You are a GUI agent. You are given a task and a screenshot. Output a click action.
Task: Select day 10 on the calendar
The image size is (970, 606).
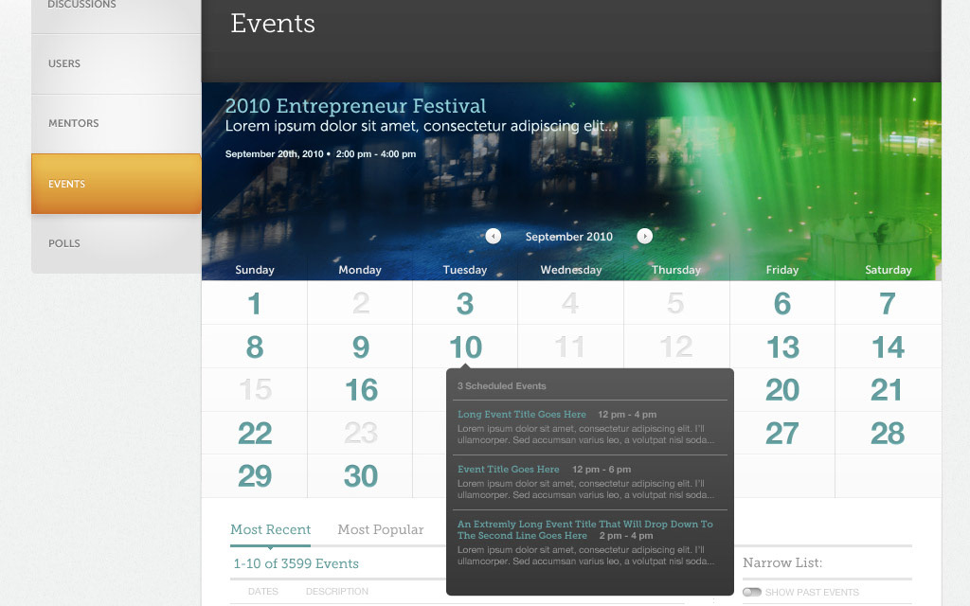pyautogui.click(x=465, y=348)
